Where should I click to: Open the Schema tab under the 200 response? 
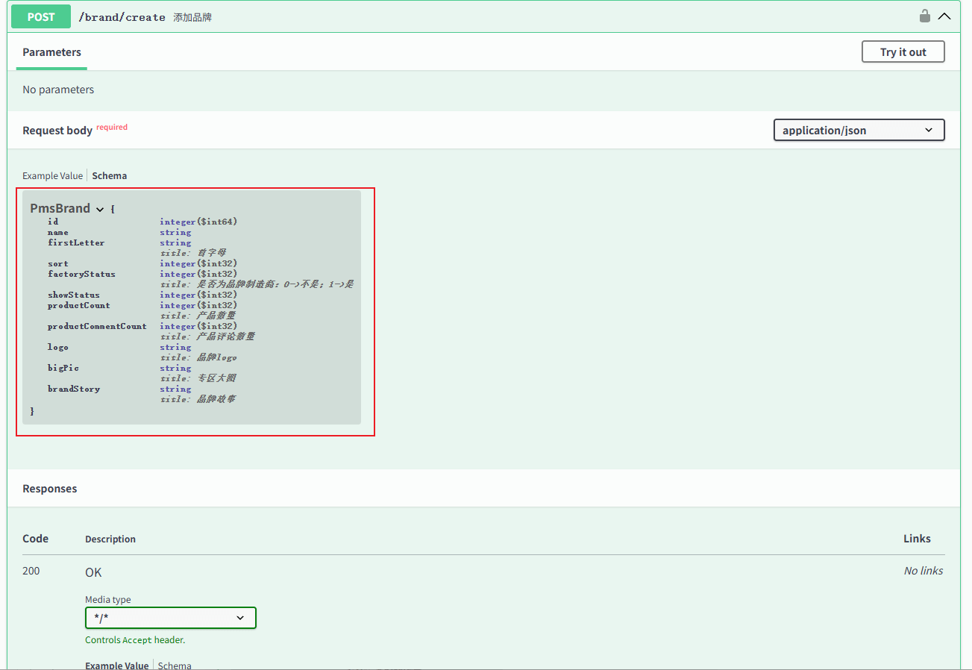[175, 665]
